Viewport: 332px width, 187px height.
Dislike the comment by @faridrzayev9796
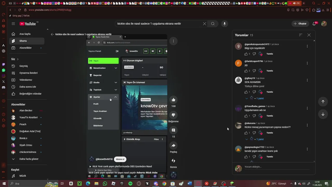[254, 71]
